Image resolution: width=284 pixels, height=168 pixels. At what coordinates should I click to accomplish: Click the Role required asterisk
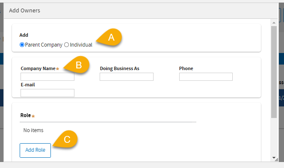(x=33, y=116)
